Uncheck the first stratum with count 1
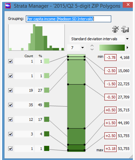135x160 pixels. (11, 61)
